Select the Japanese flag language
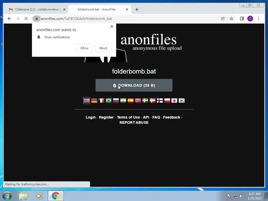The height and width of the screenshot is (201, 268). 174,100
